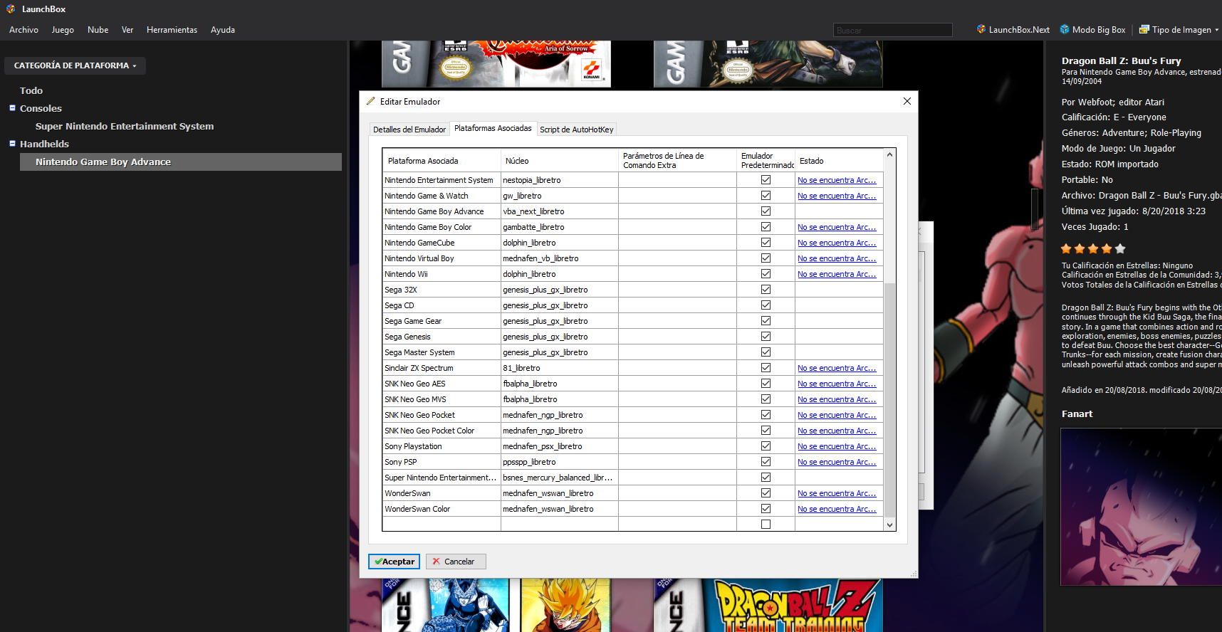Screen dimensions: 1222x632
Task: Toggle default emulator checkbox for Sony PSP
Action: tap(766, 462)
